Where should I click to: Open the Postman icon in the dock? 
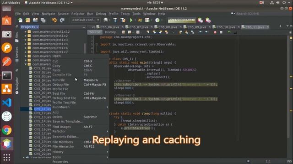6,61
